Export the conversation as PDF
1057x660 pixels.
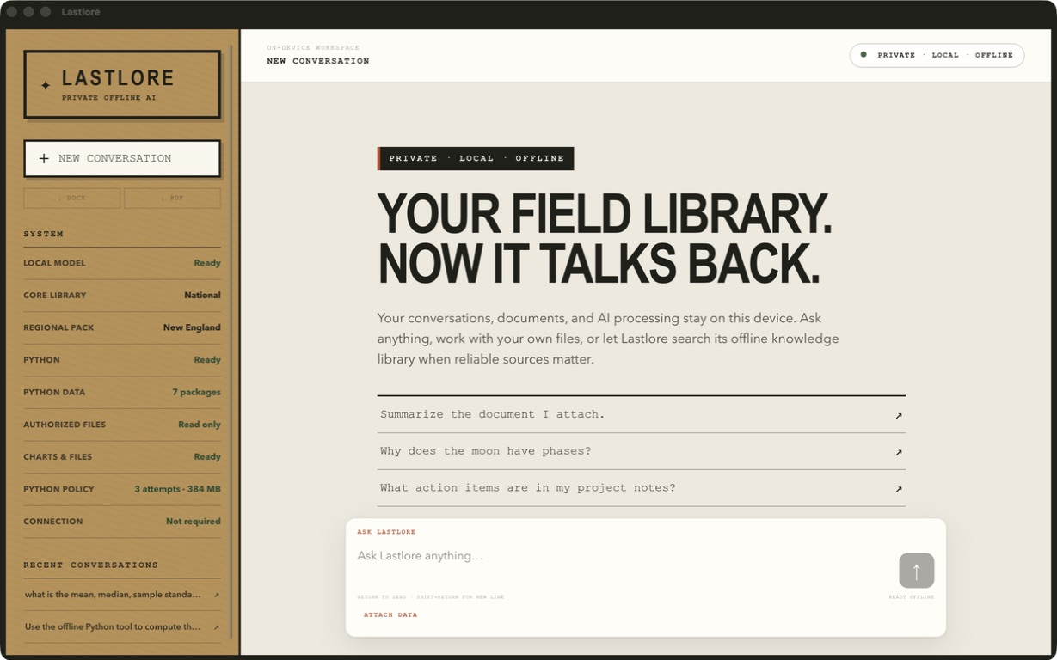[x=172, y=198]
